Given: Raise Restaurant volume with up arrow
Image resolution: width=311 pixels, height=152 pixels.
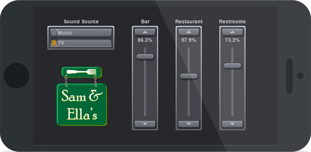Looking at the screenshot, I should click(x=189, y=32).
